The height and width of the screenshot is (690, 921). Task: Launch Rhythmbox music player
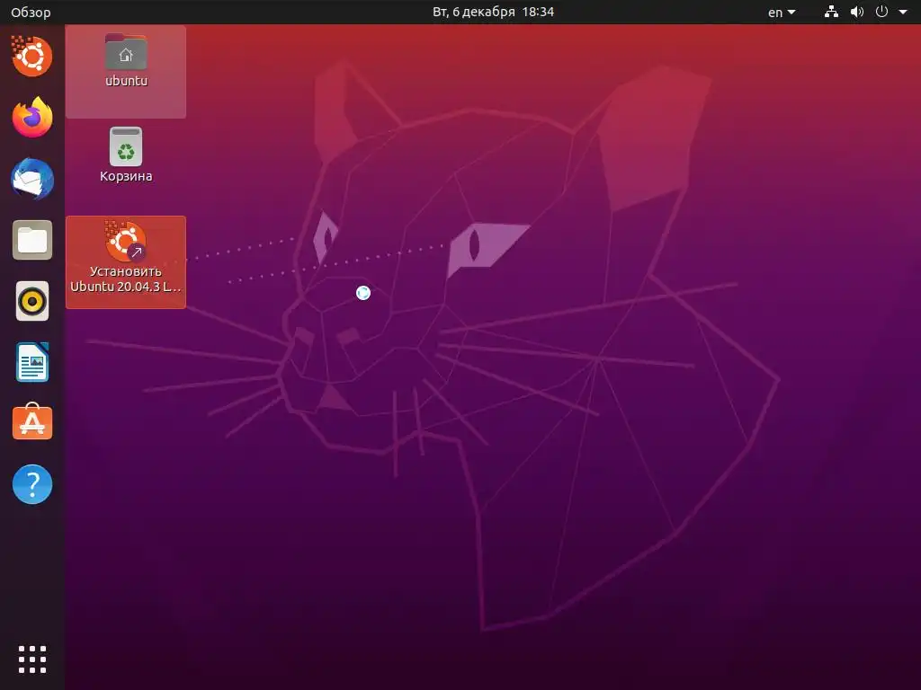pyautogui.click(x=32, y=302)
